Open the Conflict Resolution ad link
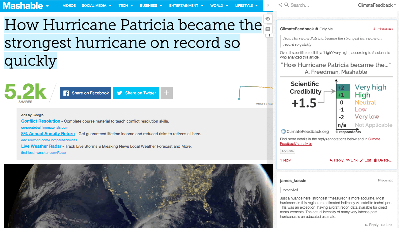This screenshot has width=399, height=228. (x=41, y=121)
